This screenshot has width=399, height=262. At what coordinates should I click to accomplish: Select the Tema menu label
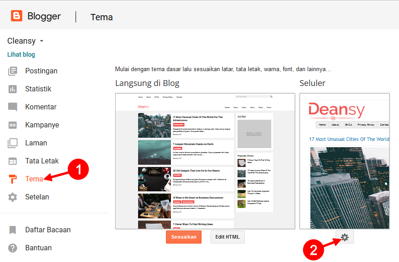coord(34,179)
